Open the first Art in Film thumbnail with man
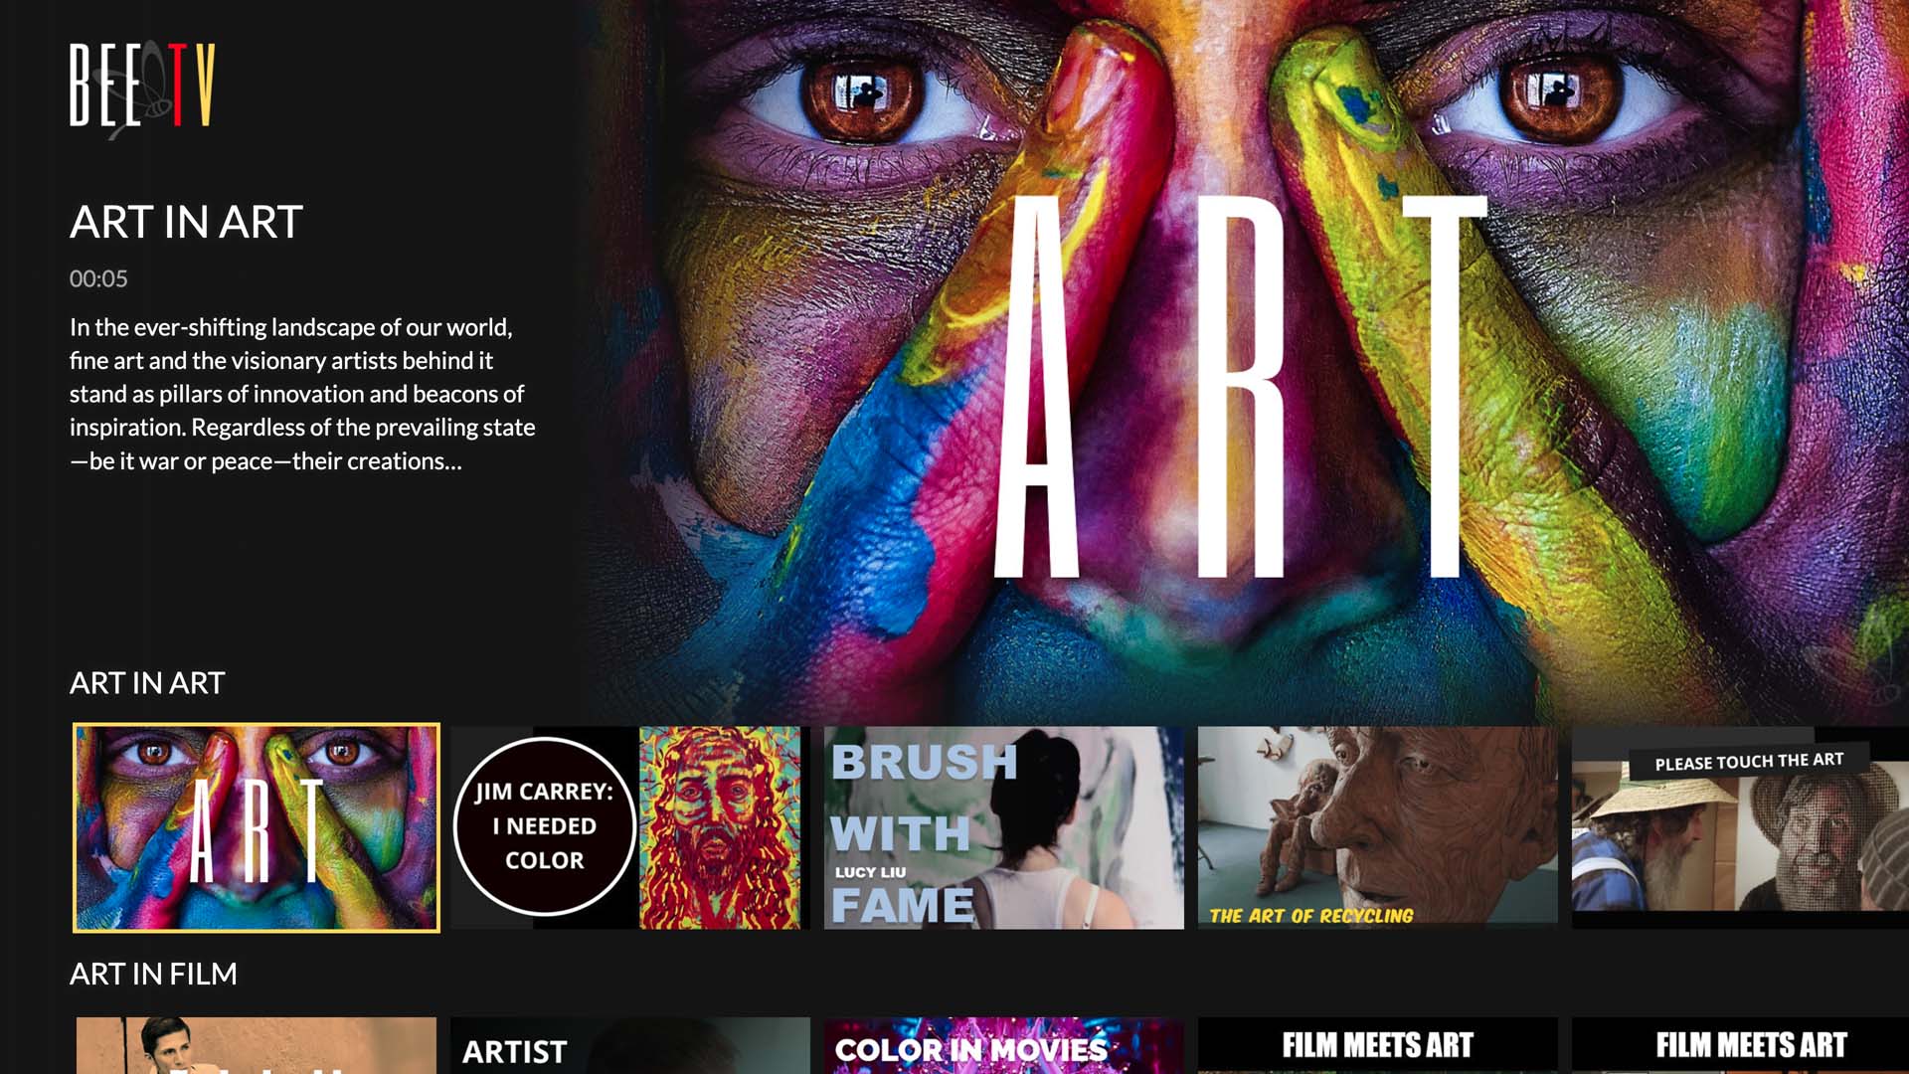This screenshot has height=1074, width=1909. [x=257, y=1045]
